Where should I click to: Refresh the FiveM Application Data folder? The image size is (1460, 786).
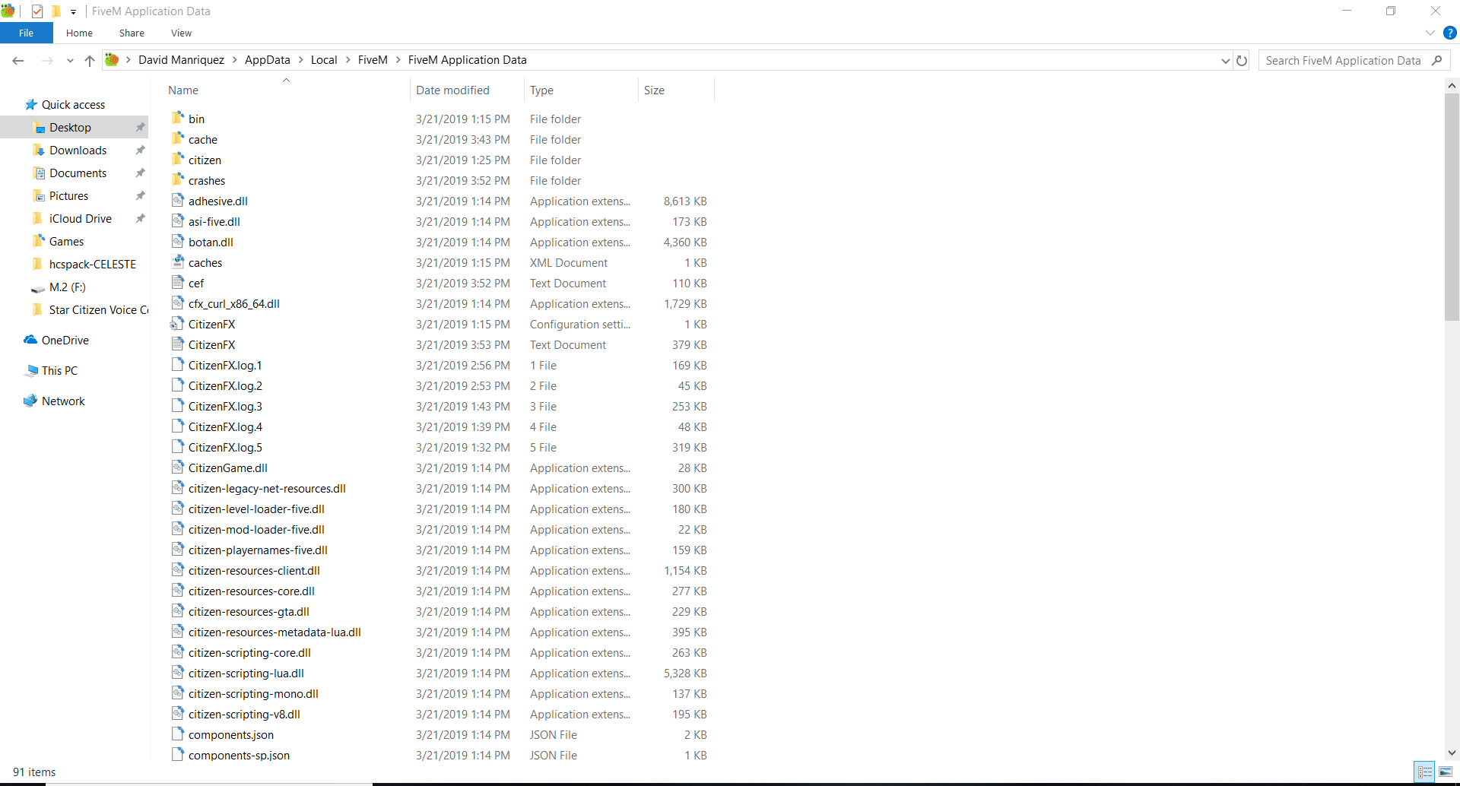point(1242,61)
